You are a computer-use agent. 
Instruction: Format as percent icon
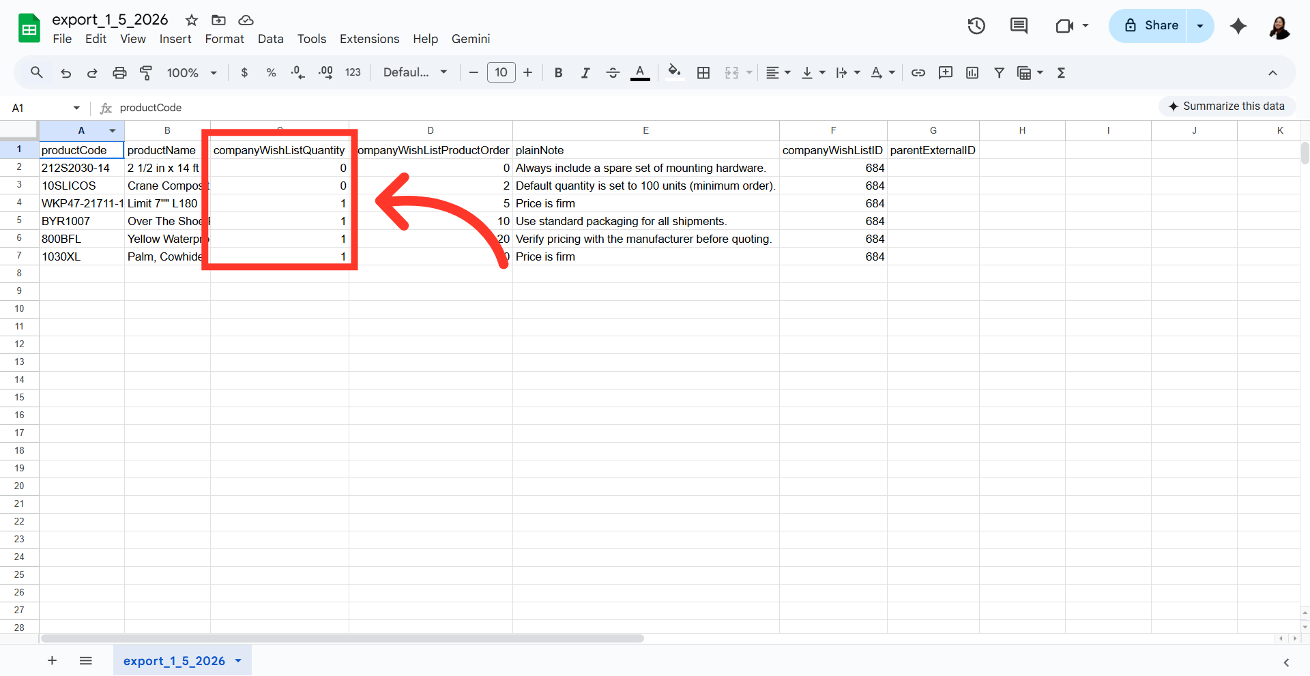coord(271,73)
